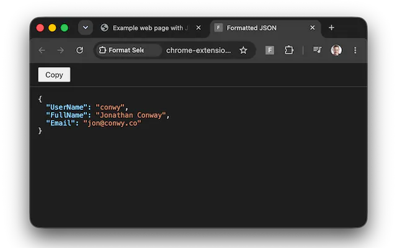This screenshot has width=397, height=248.
Task: Select the Formatted JSON tab
Action: pyautogui.click(x=265, y=28)
